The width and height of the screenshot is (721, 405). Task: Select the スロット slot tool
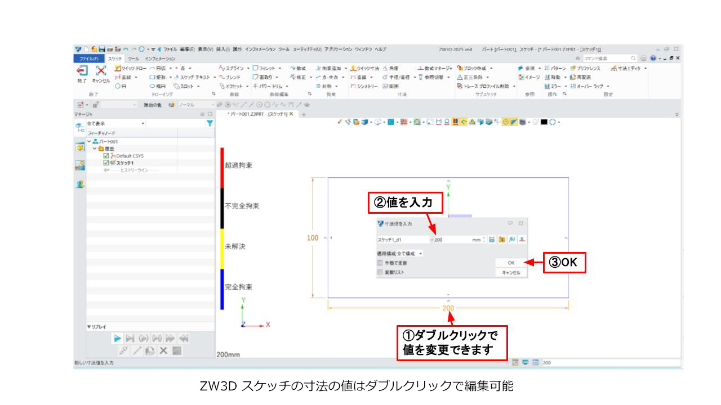coord(184,86)
